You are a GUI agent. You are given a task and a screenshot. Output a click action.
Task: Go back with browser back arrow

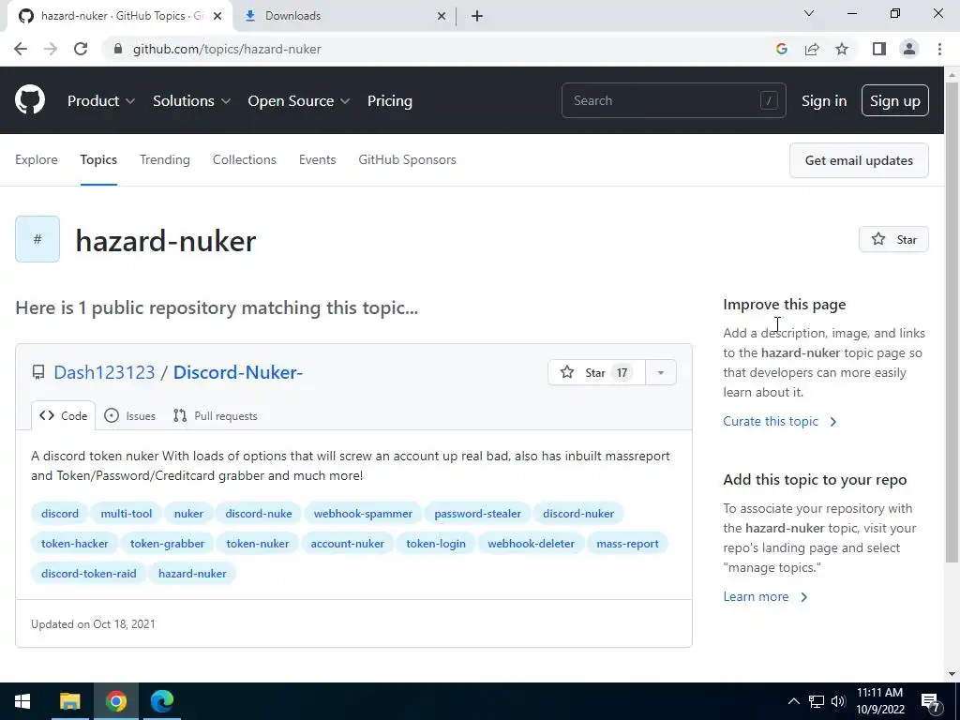click(x=21, y=49)
